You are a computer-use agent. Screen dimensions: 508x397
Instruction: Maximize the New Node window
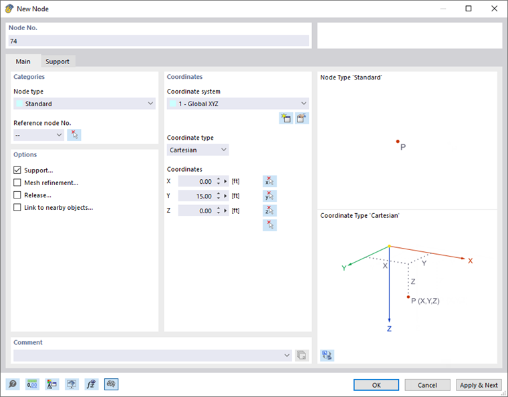[x=469, y=9]
